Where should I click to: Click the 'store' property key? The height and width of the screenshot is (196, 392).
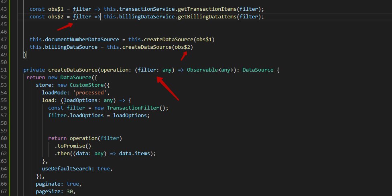pos(43,85)
